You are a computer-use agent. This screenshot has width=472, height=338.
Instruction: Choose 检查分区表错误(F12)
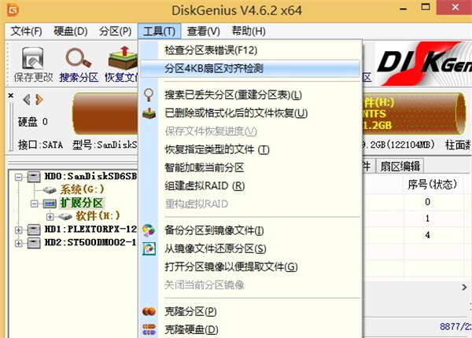pos(250,50)
